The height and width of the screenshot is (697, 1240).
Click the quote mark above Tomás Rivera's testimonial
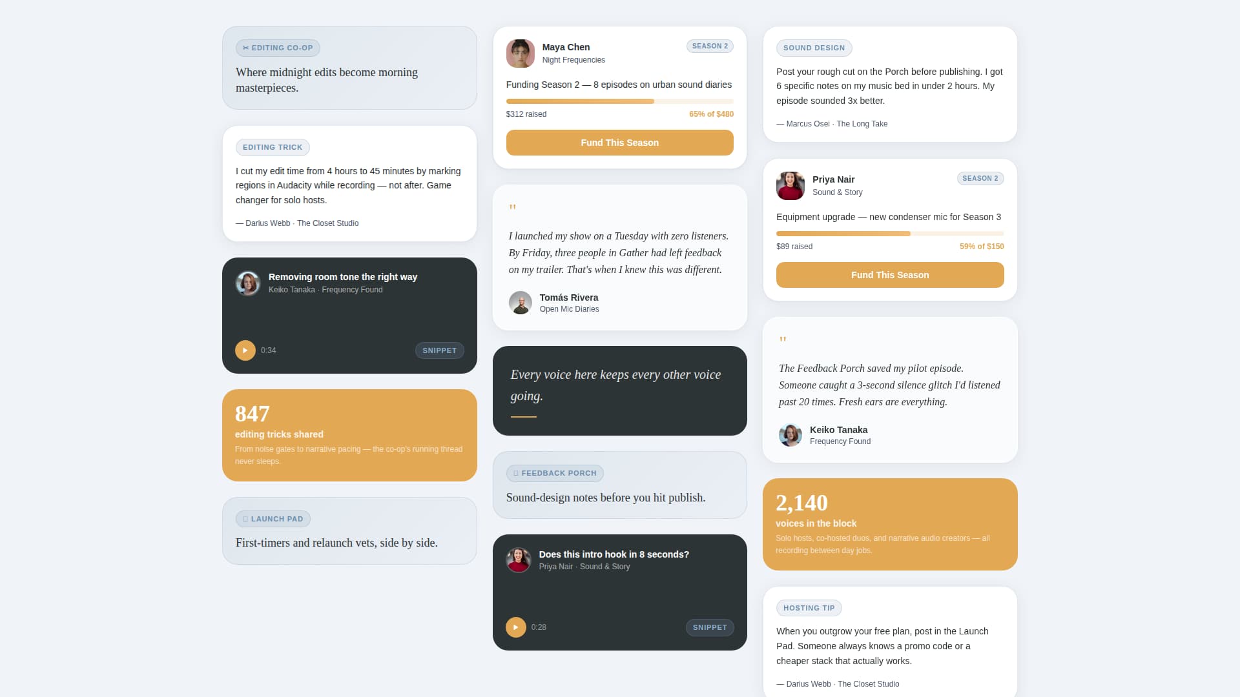coord(513,208)
